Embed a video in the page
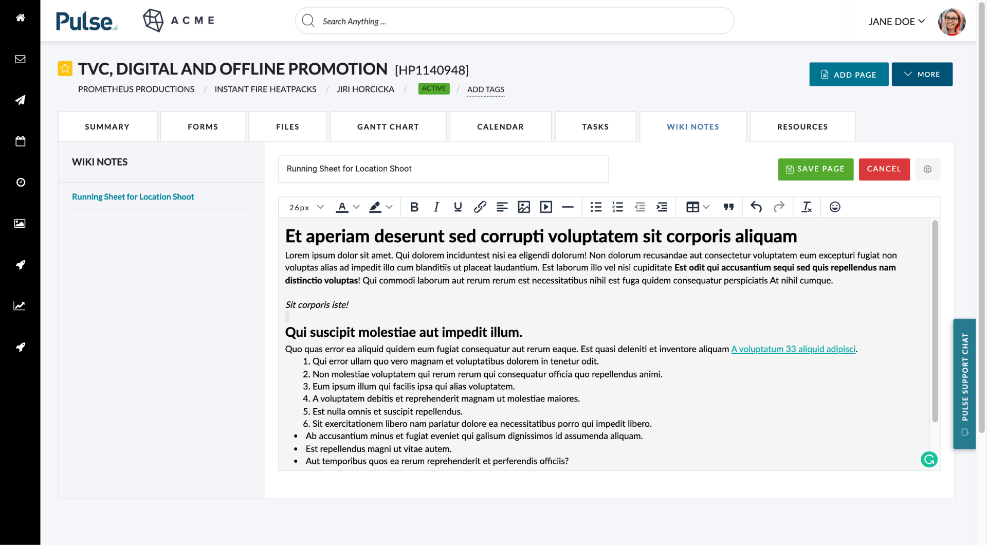This screenshot has height=545, width=987. 546,207
